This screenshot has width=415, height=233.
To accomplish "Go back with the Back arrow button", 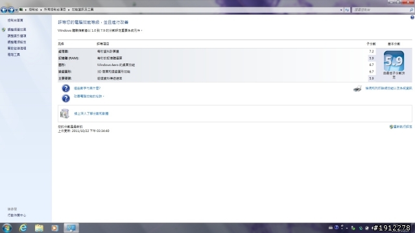I will (4, 10).
